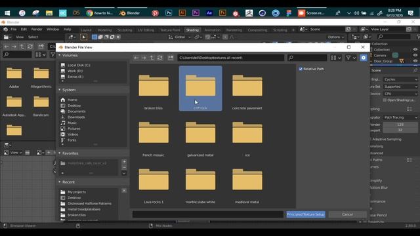Open the Window menu
420x236 pixels.
[52, 29]
